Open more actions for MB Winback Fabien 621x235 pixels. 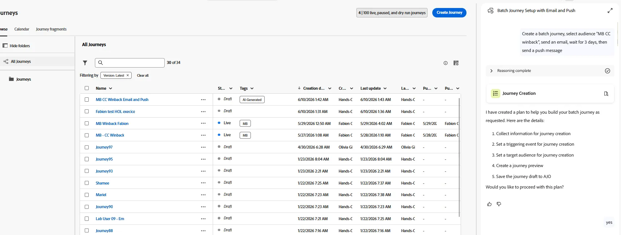(x=203, y=123)
